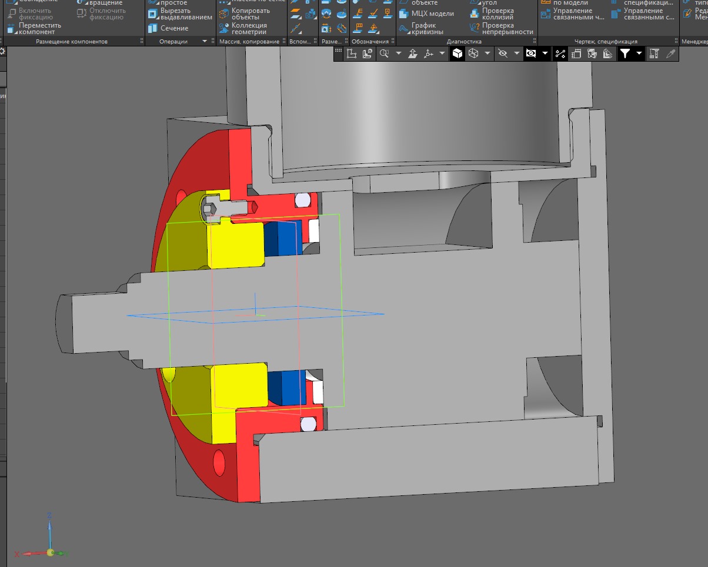Click the Сечение (Section) tool
This screenshot has width=708, height=567.
[168, 28]
